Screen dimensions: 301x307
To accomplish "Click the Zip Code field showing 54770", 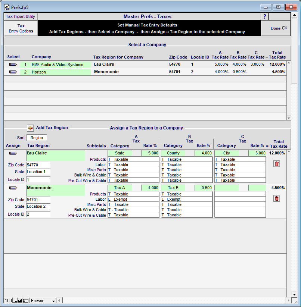I will [x=38, y=165].
